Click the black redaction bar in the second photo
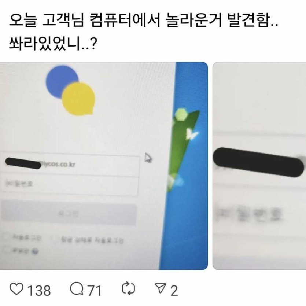The image size is (306, 306). 258,162
